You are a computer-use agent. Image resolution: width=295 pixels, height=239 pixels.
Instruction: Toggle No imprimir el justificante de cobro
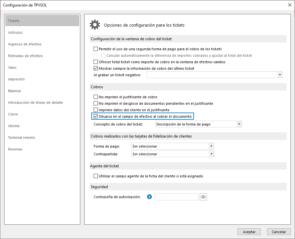tap(96, 97)
